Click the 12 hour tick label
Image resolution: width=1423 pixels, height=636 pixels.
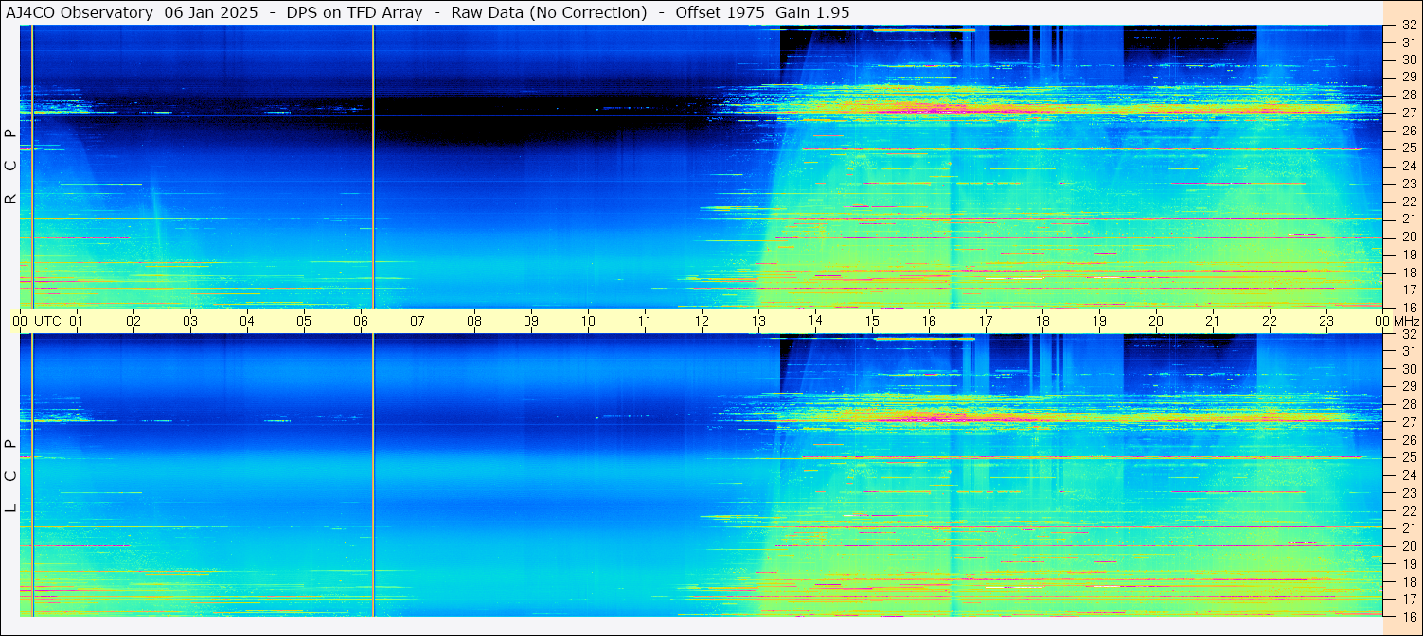coord(702,321)
